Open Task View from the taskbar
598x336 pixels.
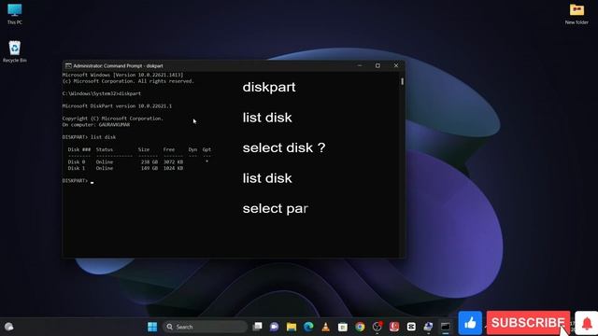[258, 327]
